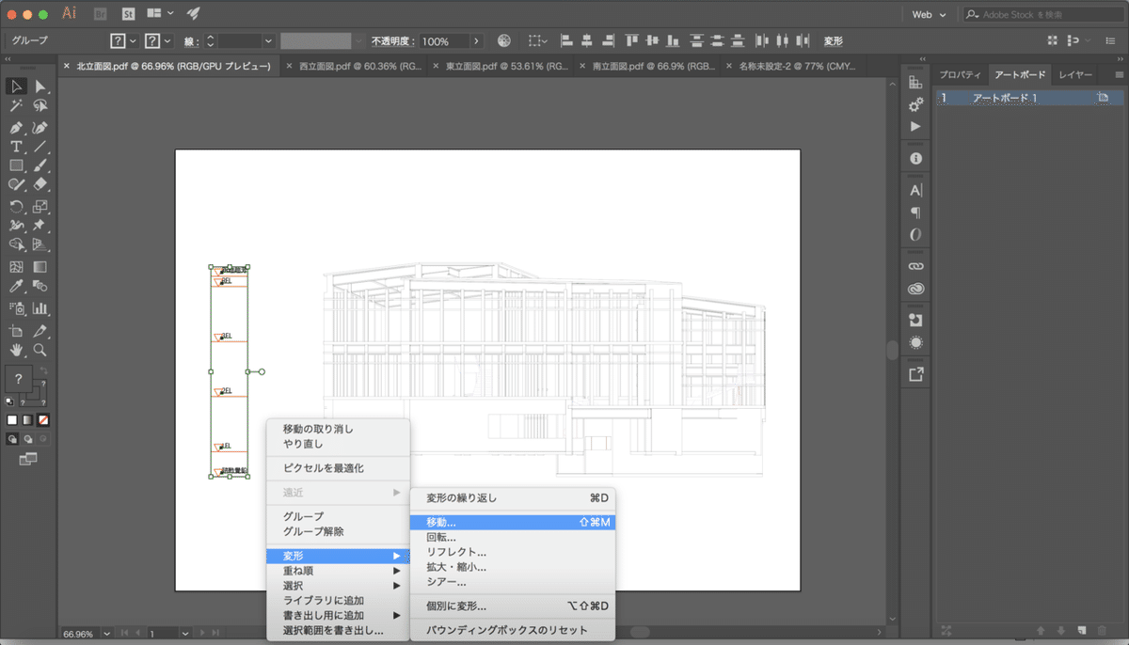
Task: Choose 個別に変形... in submenu
Action: click(513, 606)
